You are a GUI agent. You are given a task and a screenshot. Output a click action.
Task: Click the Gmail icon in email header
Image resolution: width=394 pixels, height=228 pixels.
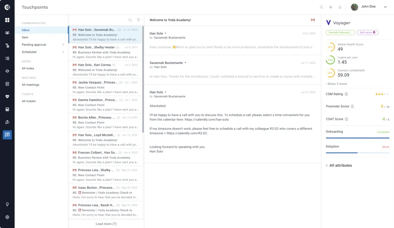click(312, 20)
